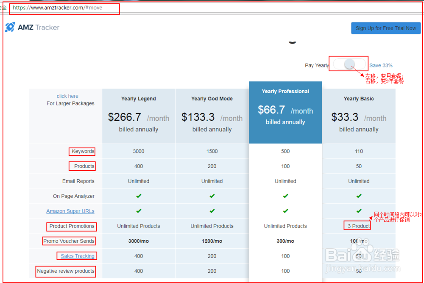Screen dimensions: 424x283
Task: Click On Page Analyzer checkmark under Professional
Action: click(x=285, y=196)
